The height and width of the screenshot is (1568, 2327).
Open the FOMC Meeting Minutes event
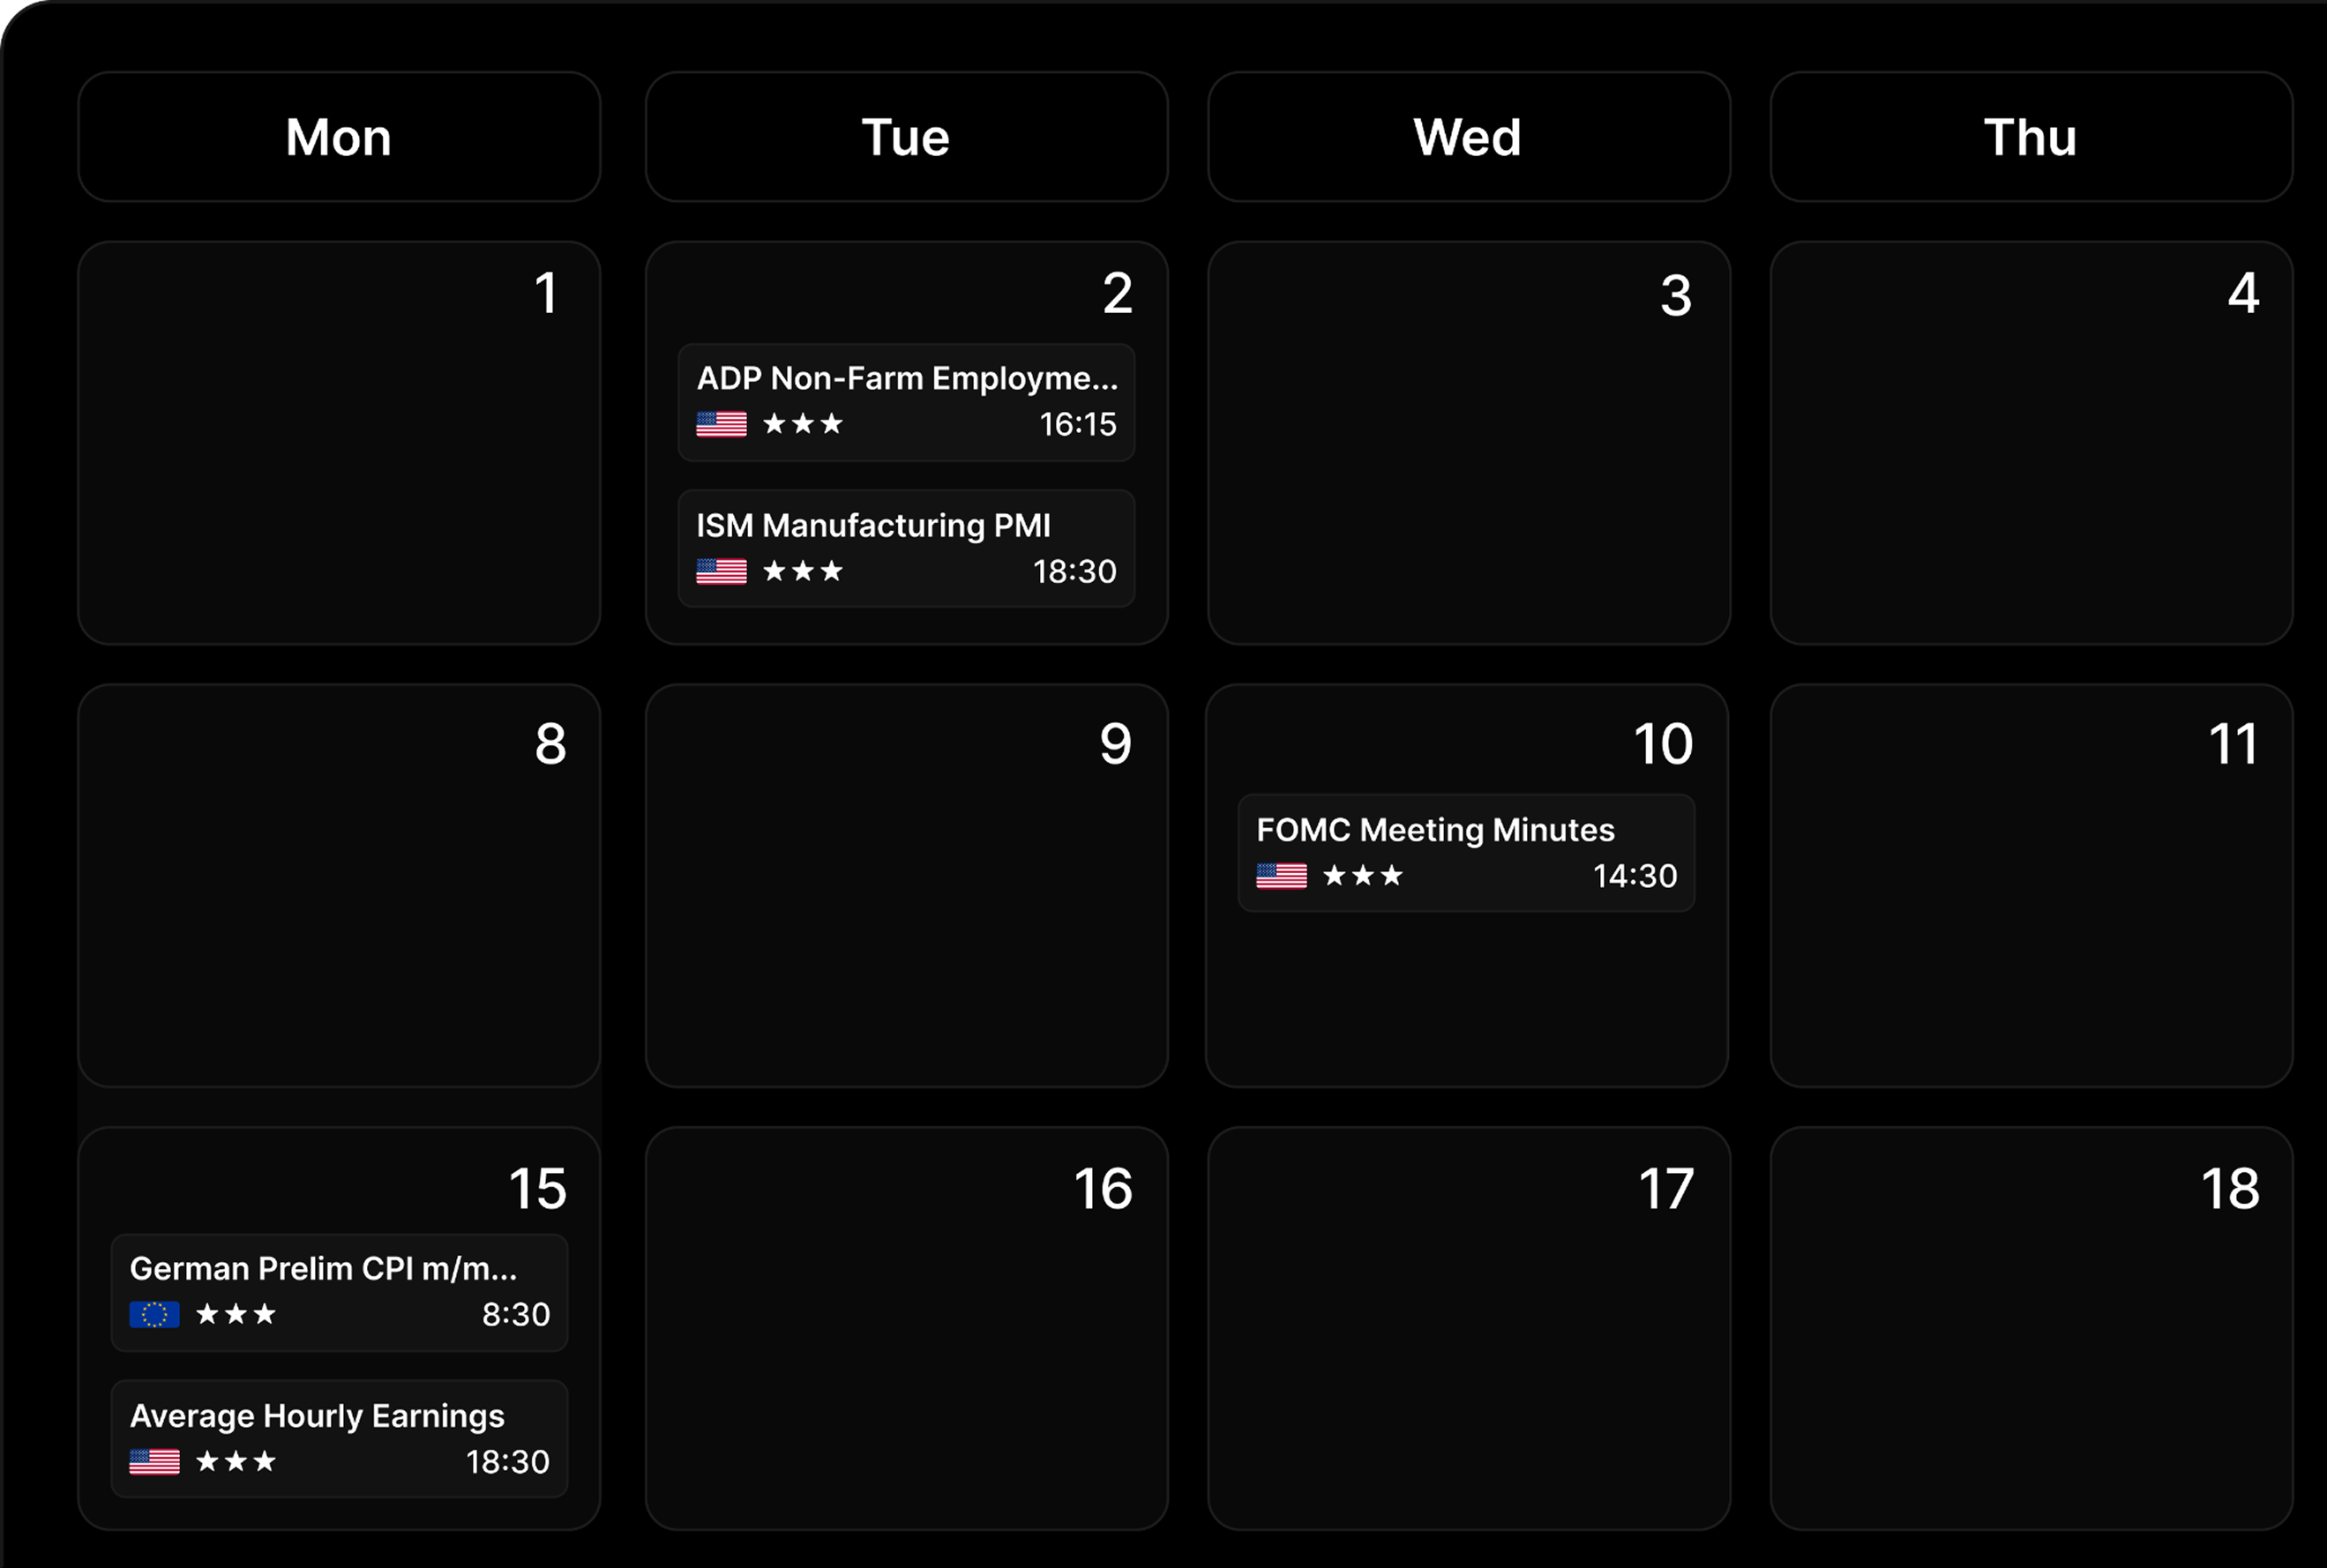tap(1466, 832)
